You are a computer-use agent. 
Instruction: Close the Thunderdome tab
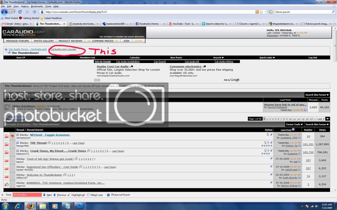tap(64, 24)
